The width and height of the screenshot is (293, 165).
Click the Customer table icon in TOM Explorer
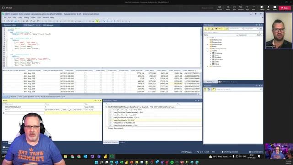(213, 53)
